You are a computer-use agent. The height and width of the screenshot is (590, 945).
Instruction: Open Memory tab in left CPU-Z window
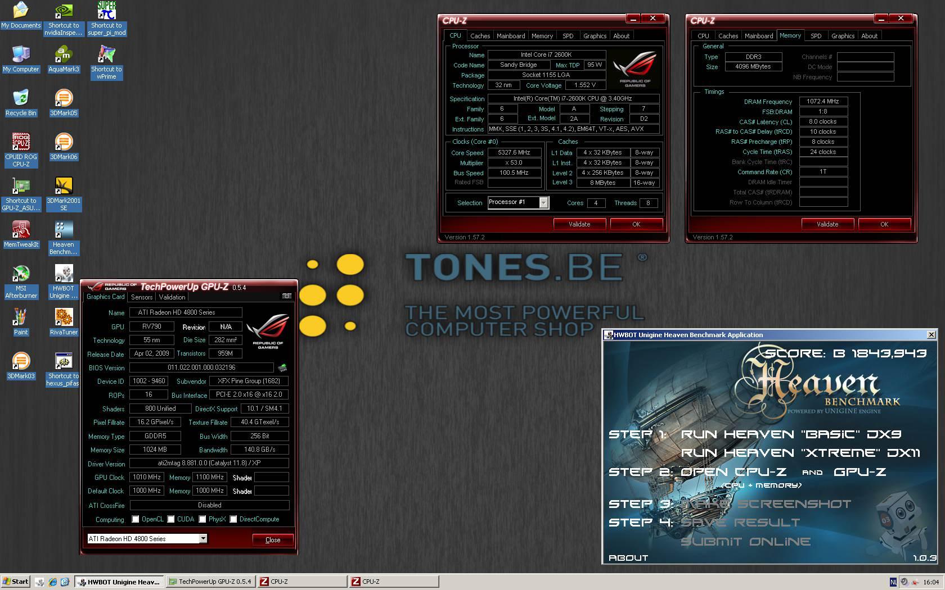(542, 36)
